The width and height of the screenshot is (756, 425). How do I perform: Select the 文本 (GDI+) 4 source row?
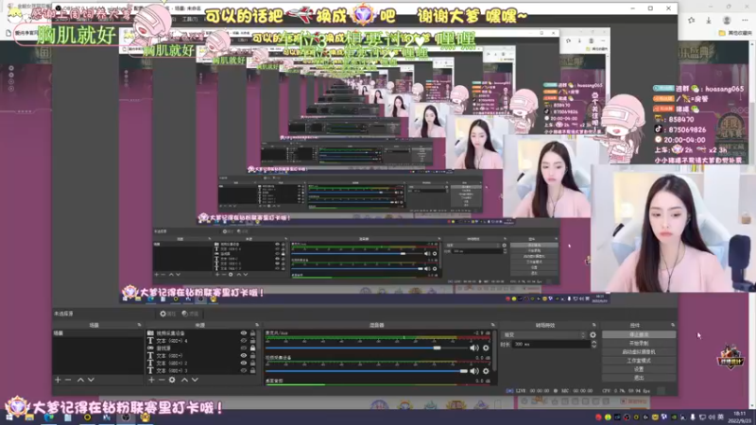[200, 341]
